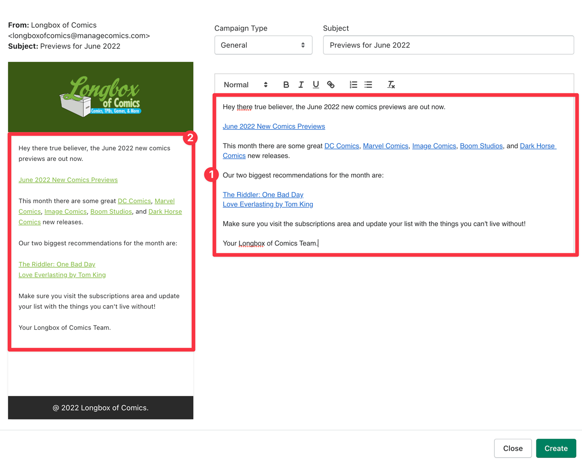Click the Create button

click(x=556, y=449)
